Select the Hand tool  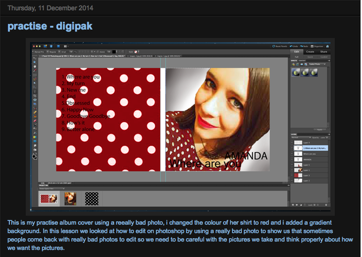(x=34, y=66)
